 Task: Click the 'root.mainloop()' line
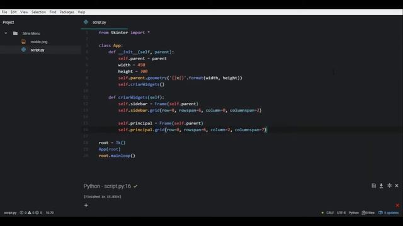(117, 156)
